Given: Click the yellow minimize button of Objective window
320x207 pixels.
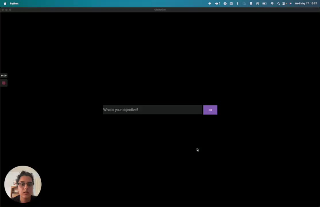Looking at the screenshot, I should [x=6, y=9].
